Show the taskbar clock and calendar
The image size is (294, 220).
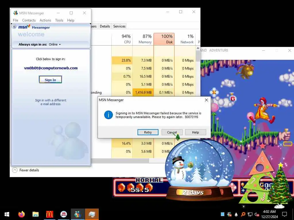pyautogui.click(x=269, y=214)
